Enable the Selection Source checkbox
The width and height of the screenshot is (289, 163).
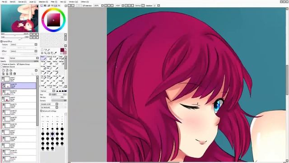[1, 67]
